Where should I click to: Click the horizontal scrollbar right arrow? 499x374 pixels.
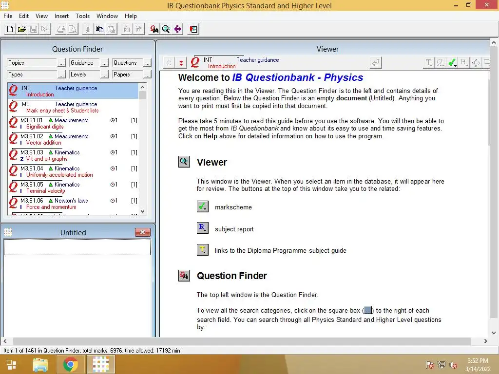(x=486, y=341)
